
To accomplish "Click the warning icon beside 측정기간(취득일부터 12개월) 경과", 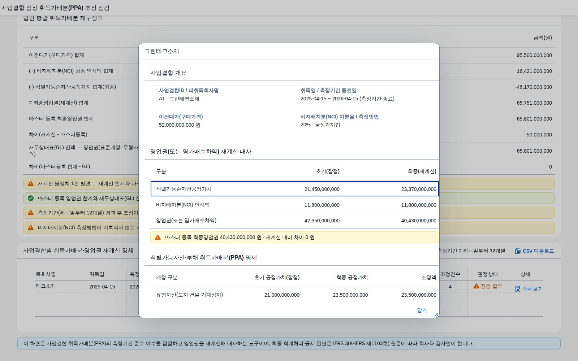I will point(31,213).
